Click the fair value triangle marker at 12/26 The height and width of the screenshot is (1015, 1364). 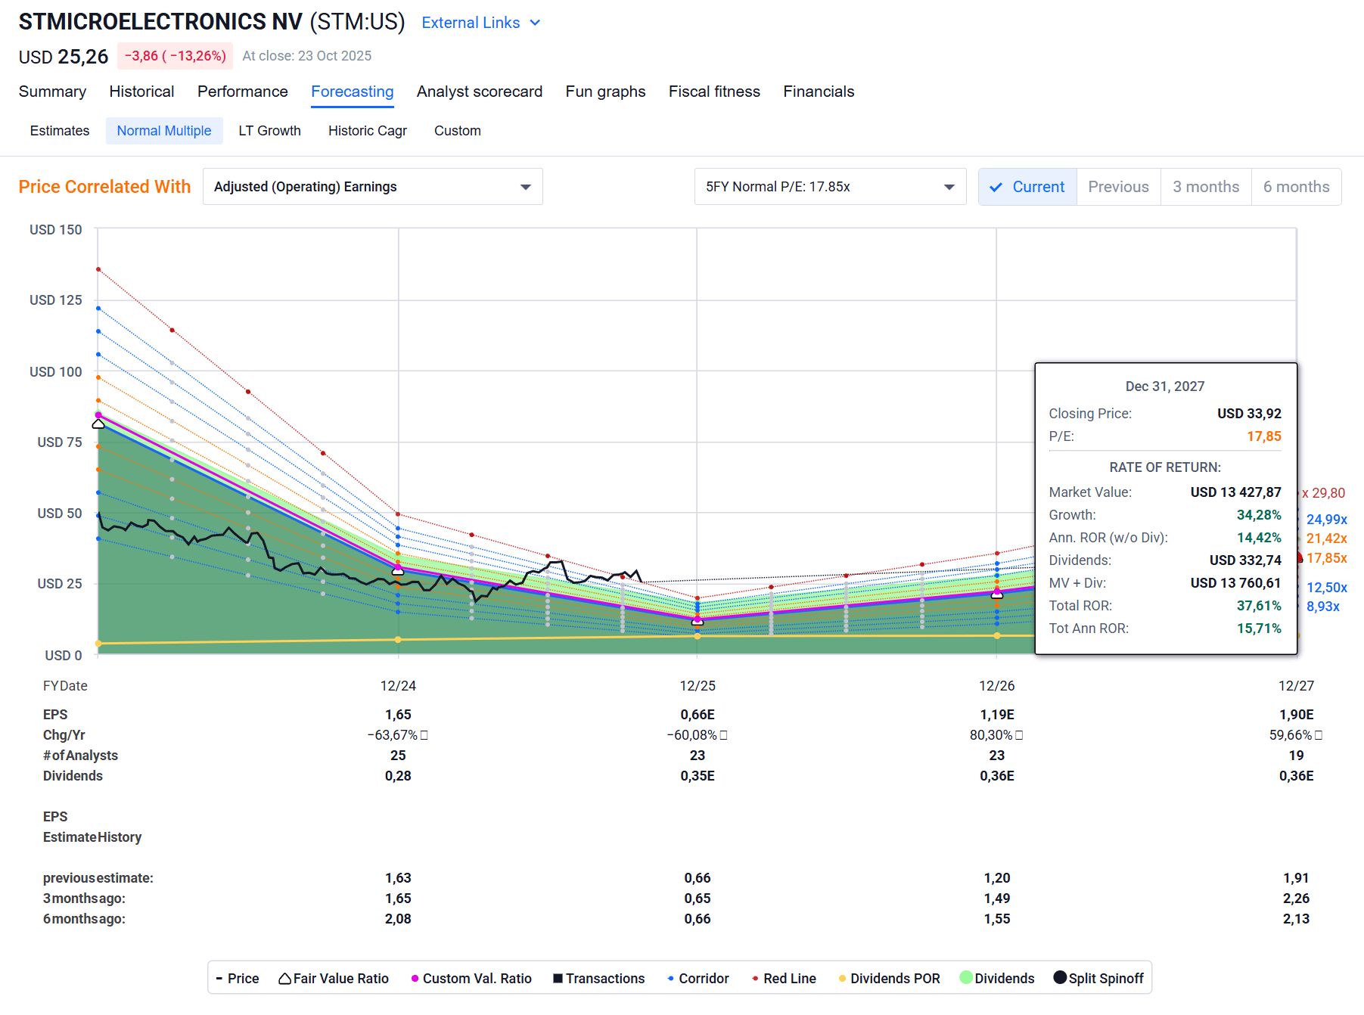click(x=997, y=594)
